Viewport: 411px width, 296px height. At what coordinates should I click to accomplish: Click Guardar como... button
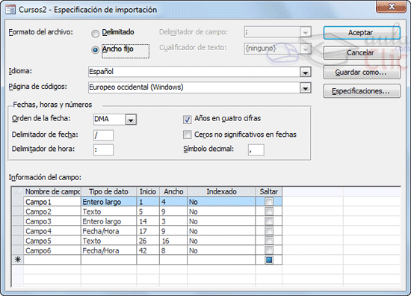[x=362, y=72]
